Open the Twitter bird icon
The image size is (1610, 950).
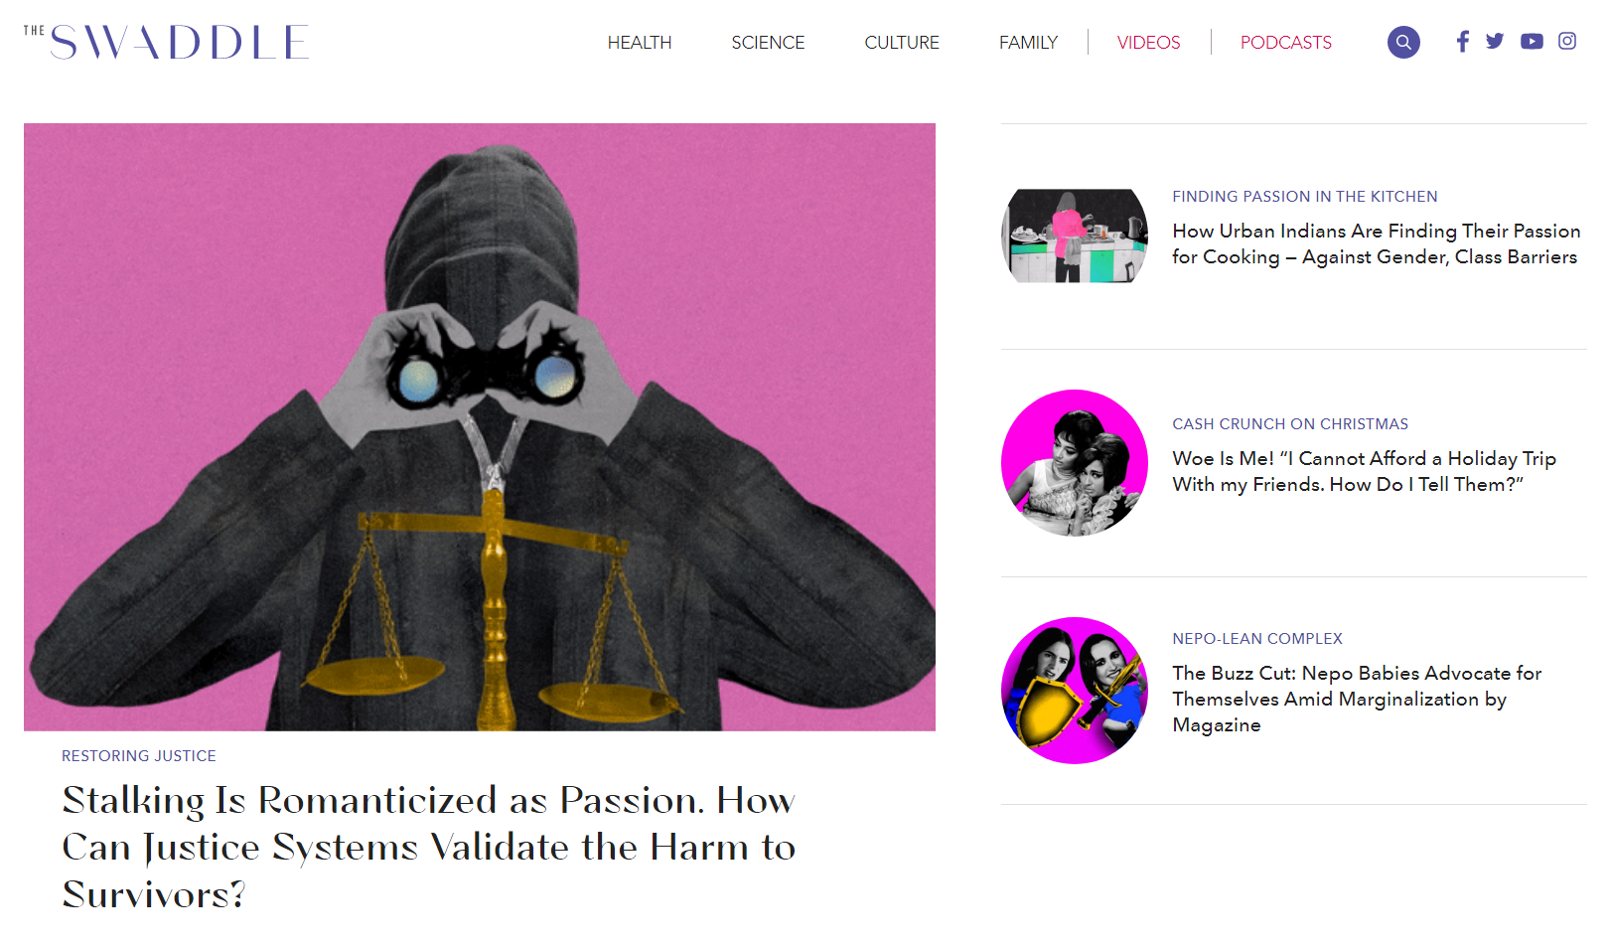point(1495,41)
